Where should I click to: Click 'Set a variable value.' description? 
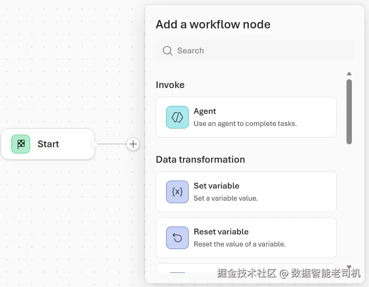[226, 198]
